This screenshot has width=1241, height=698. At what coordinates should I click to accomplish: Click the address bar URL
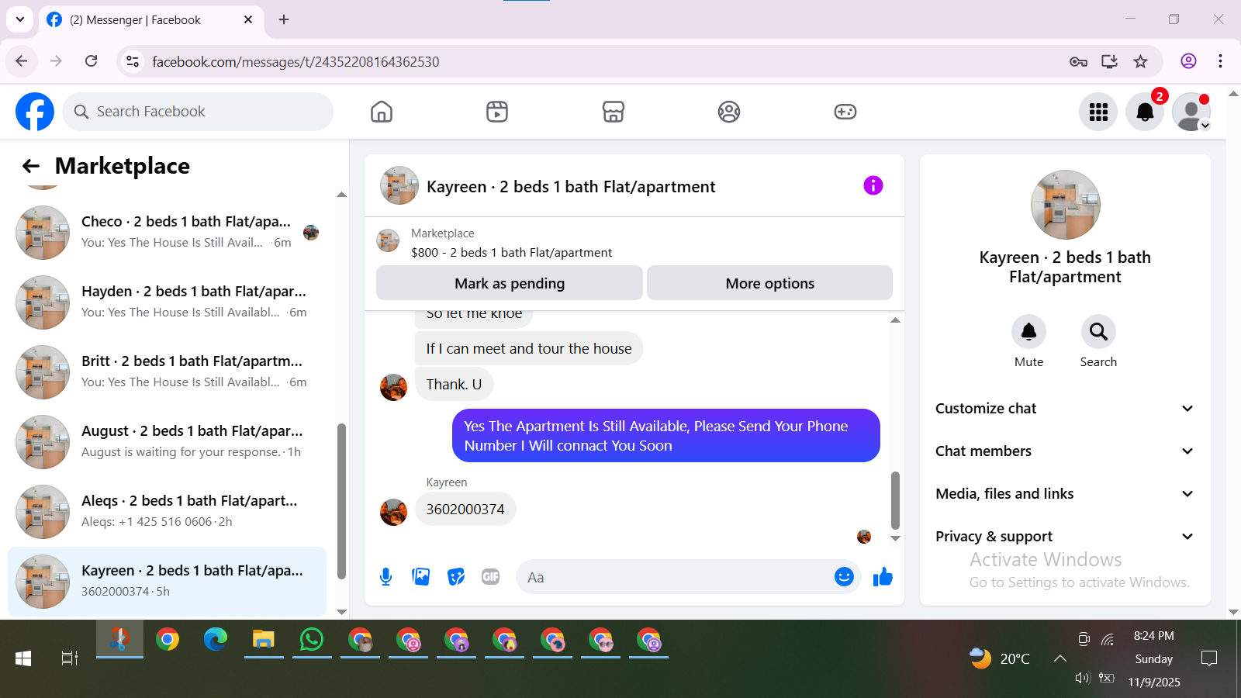296,61
